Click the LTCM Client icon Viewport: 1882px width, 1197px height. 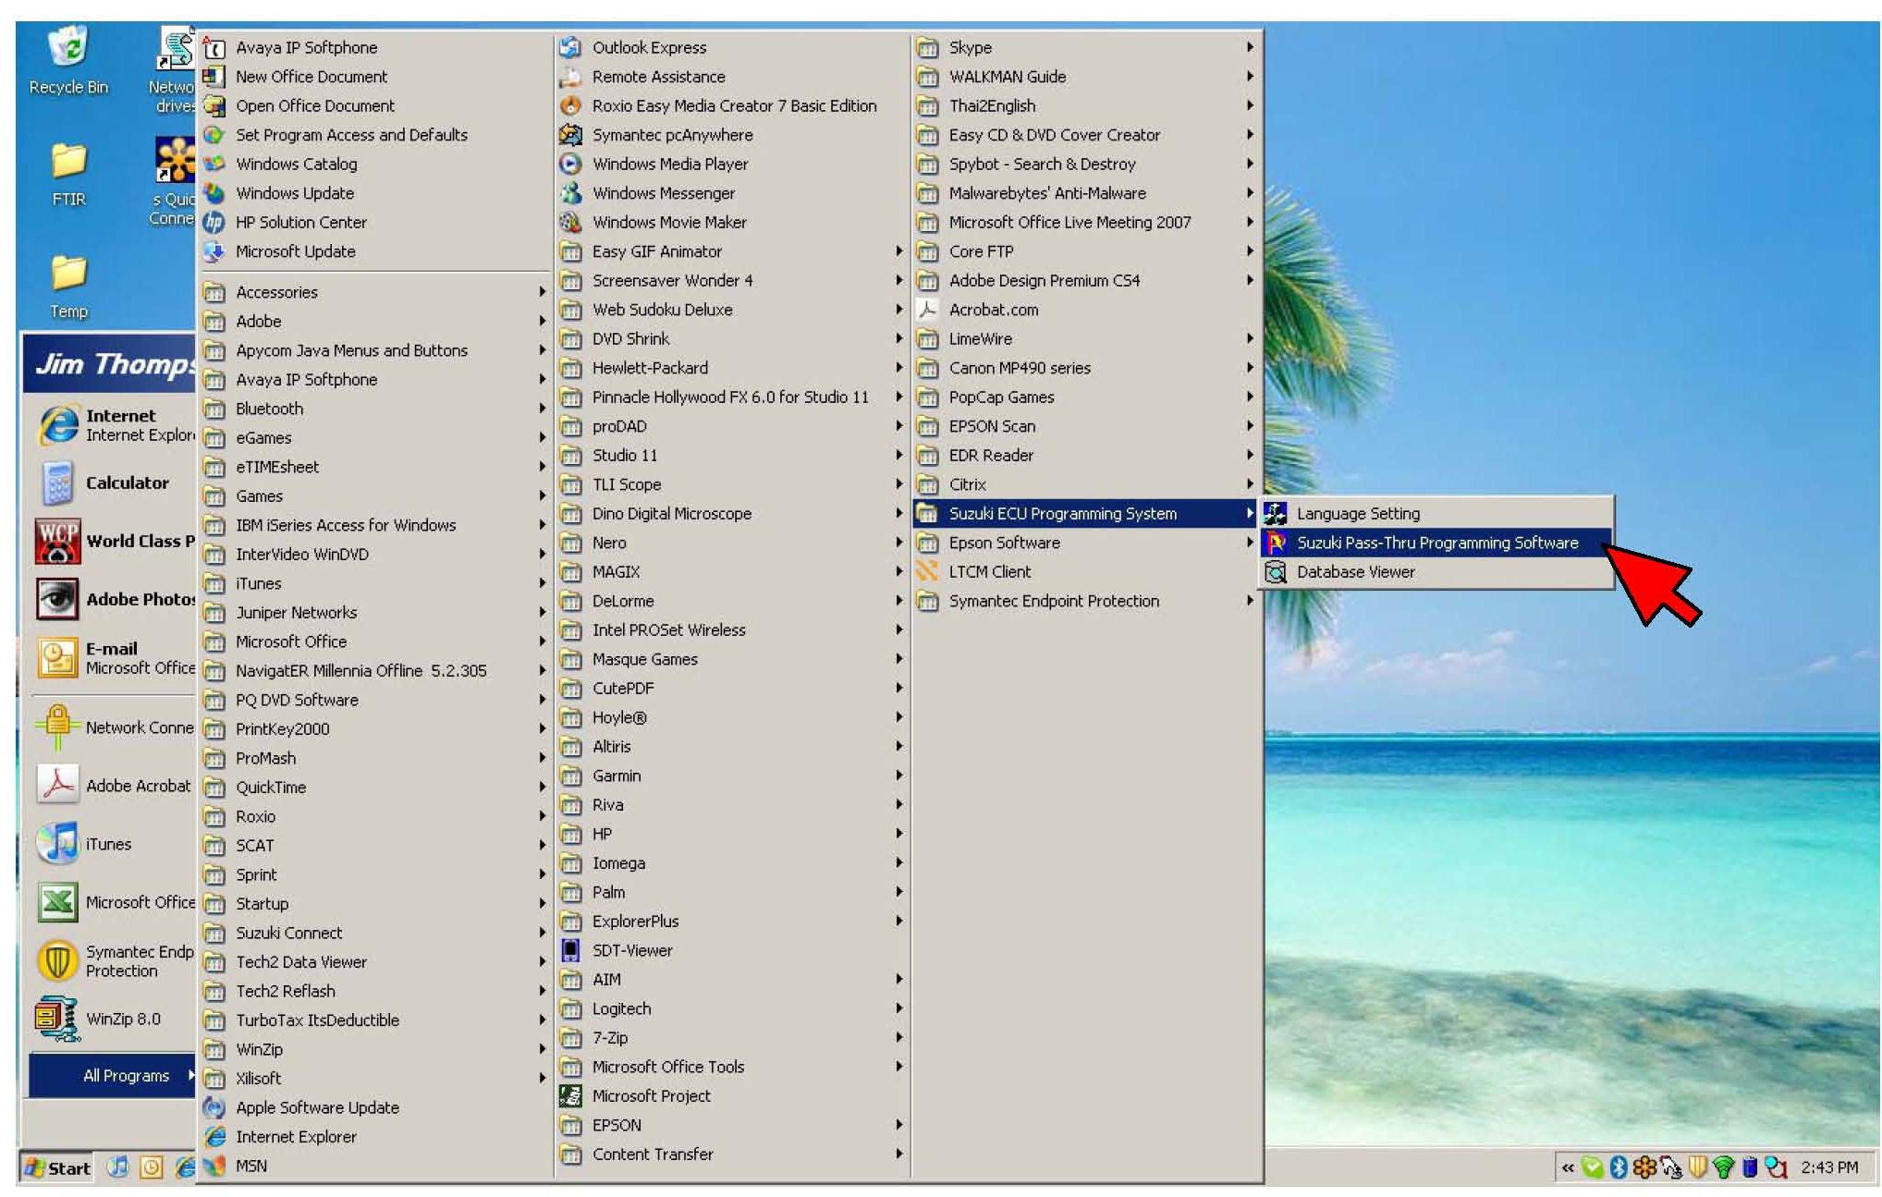(926, 571)
